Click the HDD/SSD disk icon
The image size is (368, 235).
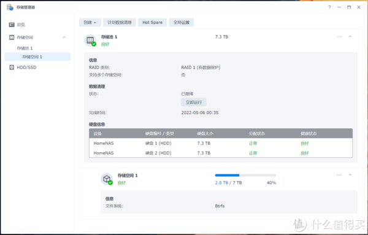pos(12,67)
